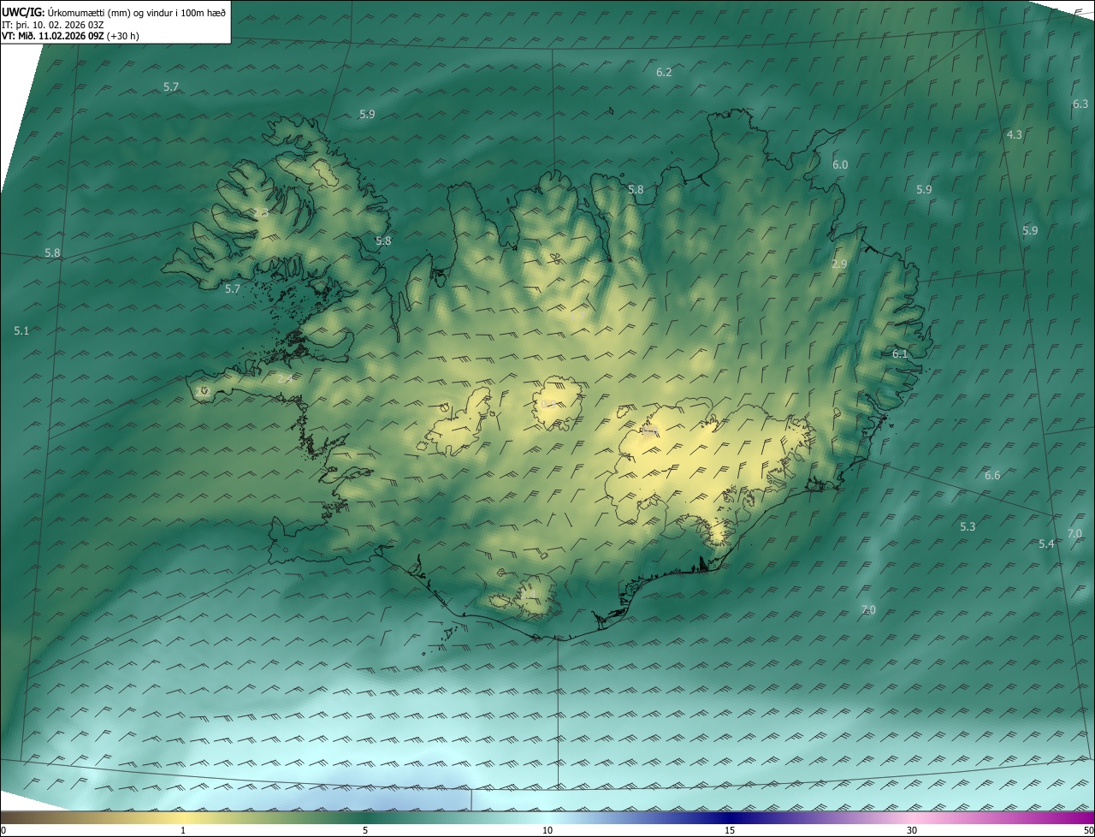1095x837 pixels.
Task: Click the color scale tick label 50
Action: (1088, 830)
